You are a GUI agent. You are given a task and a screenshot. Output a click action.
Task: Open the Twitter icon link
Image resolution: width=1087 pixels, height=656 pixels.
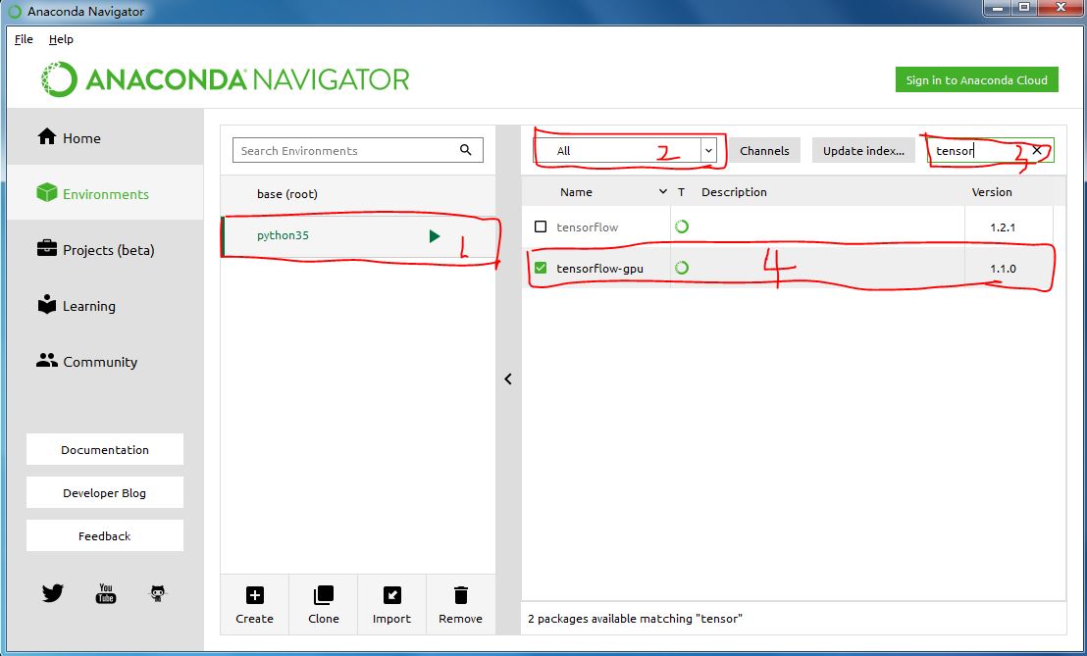53,593
